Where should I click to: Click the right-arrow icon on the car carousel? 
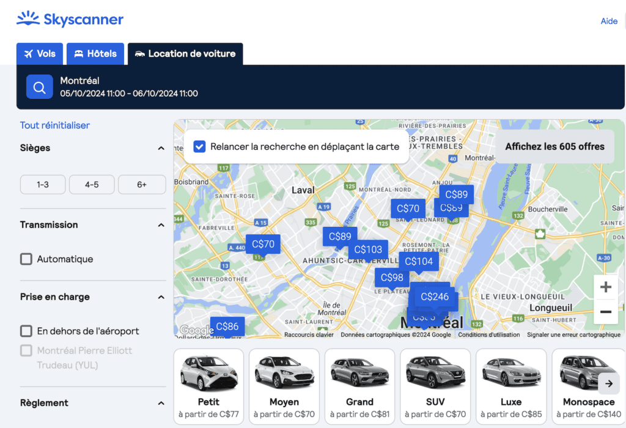tap(609, 383)
